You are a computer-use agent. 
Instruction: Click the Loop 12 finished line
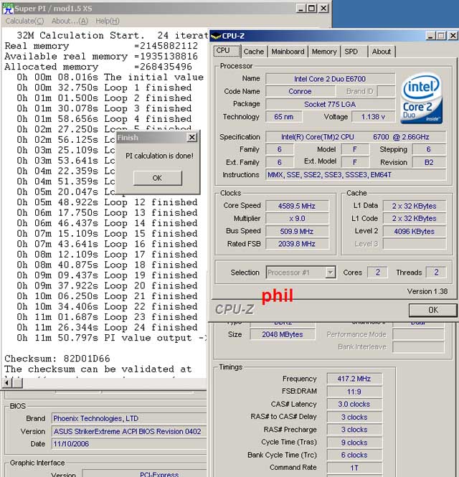107,202
